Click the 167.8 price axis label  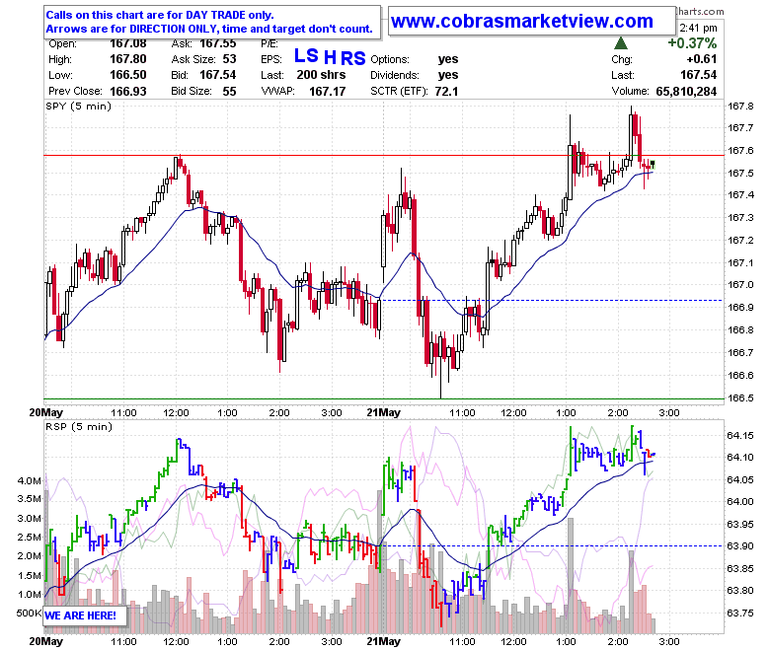click(x=740, y=106)
